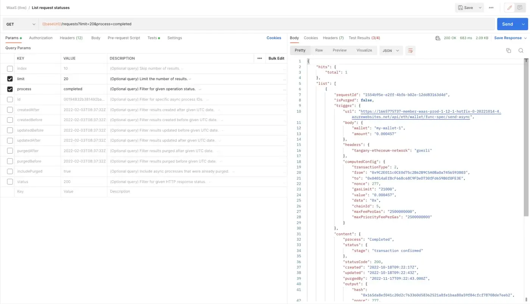530x304 pixels.
Task: Check the purgedAfter parameter checkbox
Action: (10, 151)
